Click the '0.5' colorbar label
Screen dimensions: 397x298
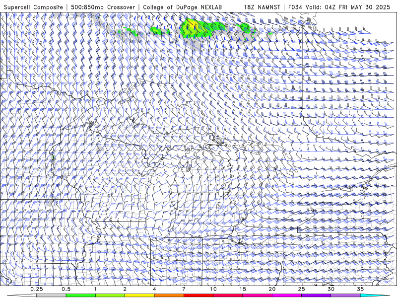[66, 289]
